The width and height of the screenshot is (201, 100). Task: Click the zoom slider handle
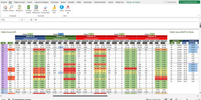187,99
